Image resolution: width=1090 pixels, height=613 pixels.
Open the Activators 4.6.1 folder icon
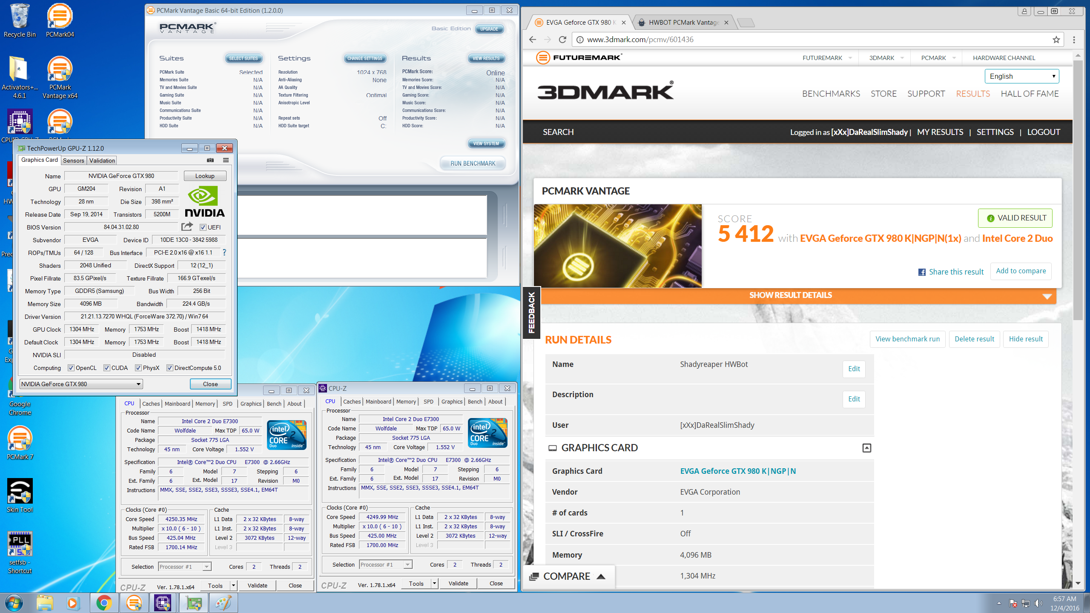coord(20,77)
